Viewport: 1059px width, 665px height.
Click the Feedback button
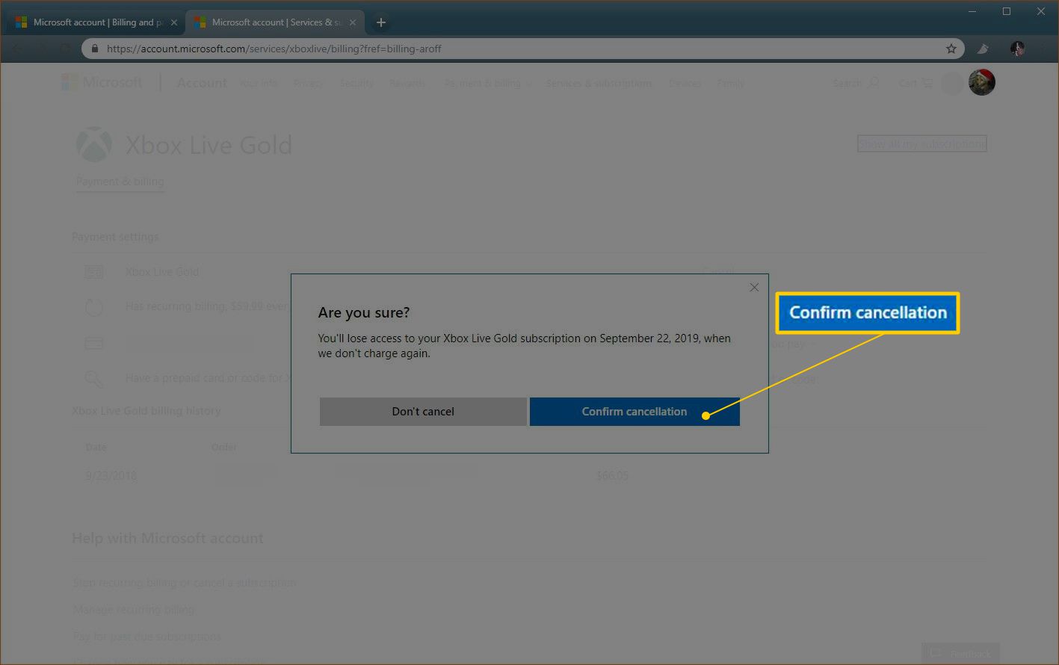pos(961,654)
